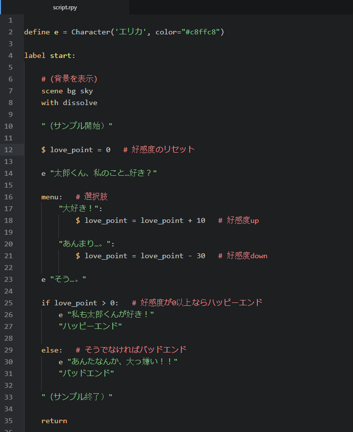This screenshot has width=353, height=432.
Task: Click 'if love_point > 0:' condition
Action: click(x=80, y=303)
